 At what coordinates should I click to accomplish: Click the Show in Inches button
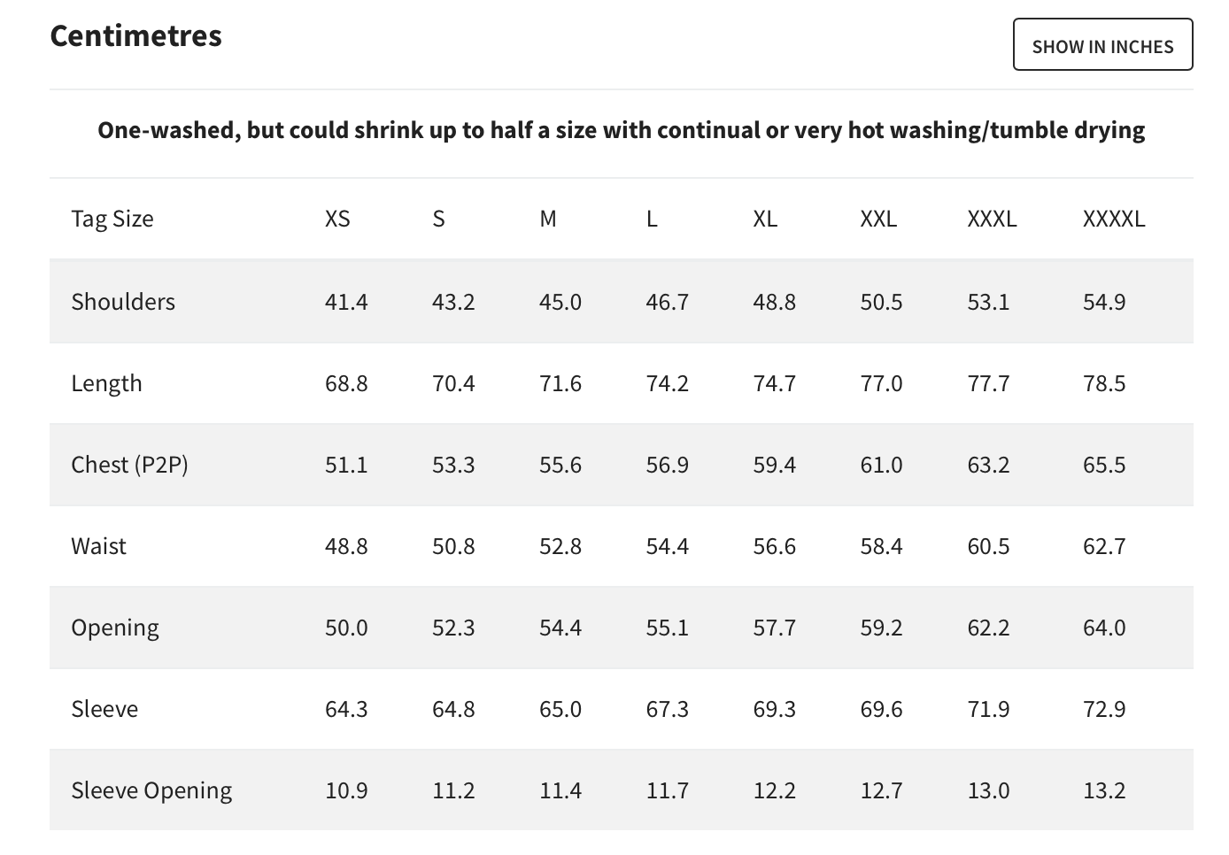click(x=1102, y=45)
